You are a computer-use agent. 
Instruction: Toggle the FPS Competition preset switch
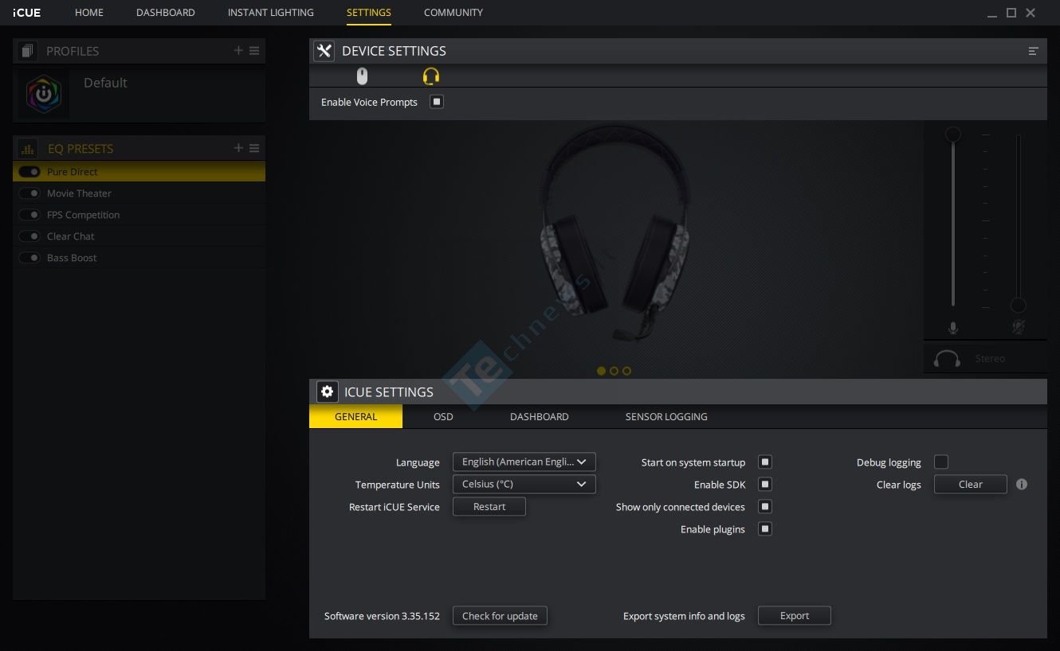pyautogui.click(x=29, y=215)
